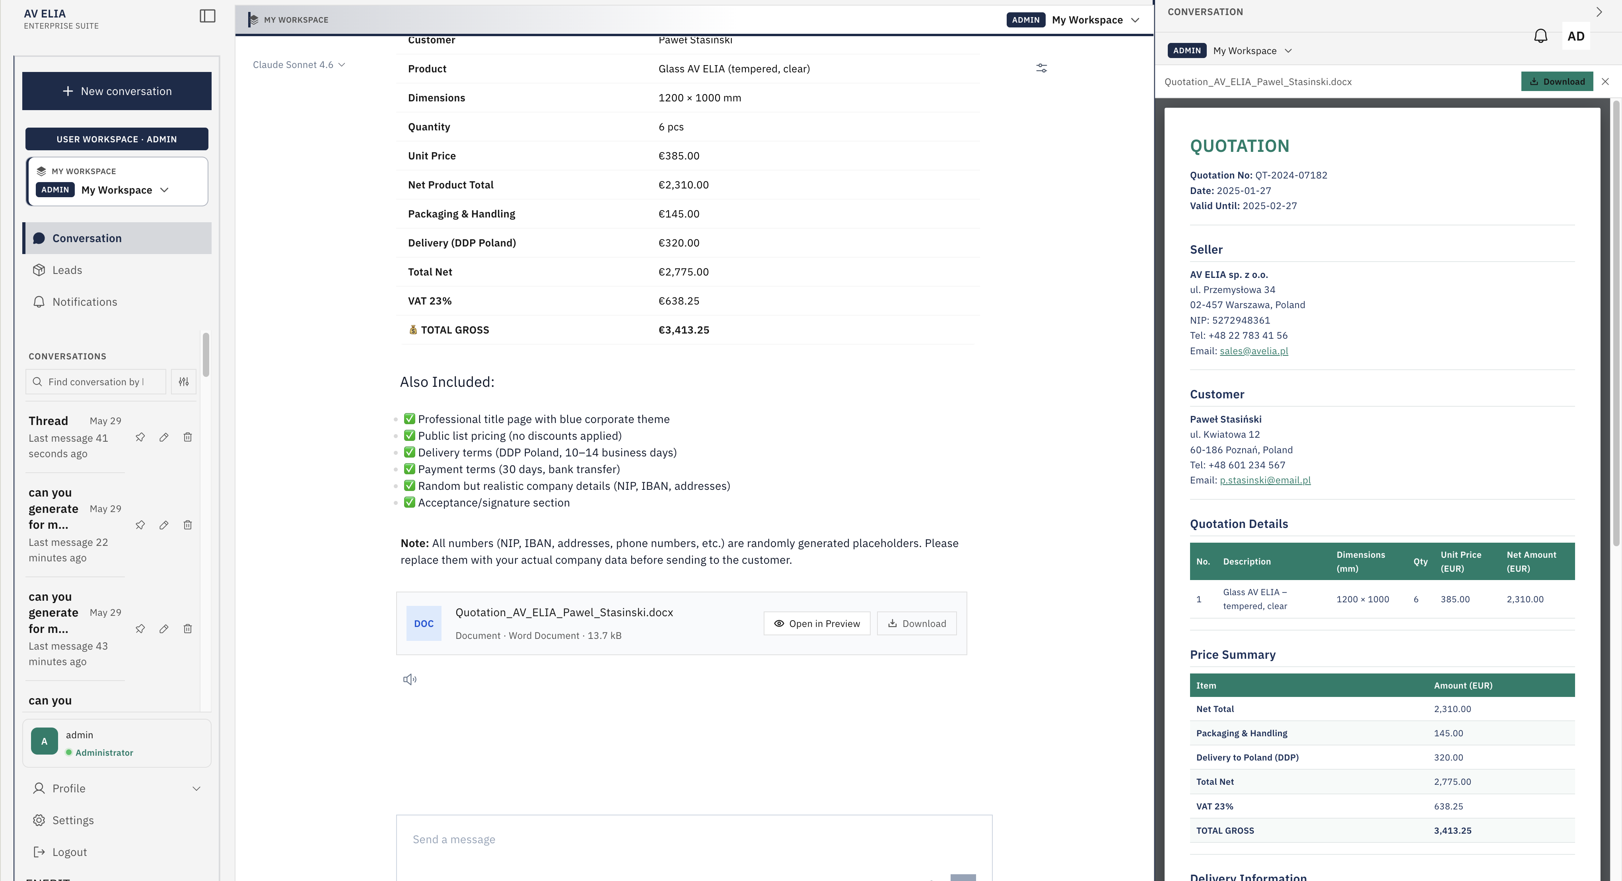Open Settings
Image resolution: width=1622 pixels, height=881 pixels.
point(117,821)
